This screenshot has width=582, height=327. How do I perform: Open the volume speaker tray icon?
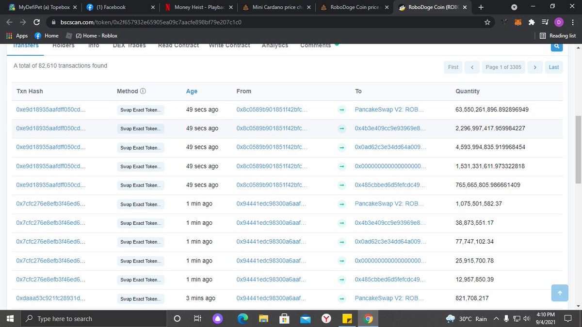[x=526, y=318]
